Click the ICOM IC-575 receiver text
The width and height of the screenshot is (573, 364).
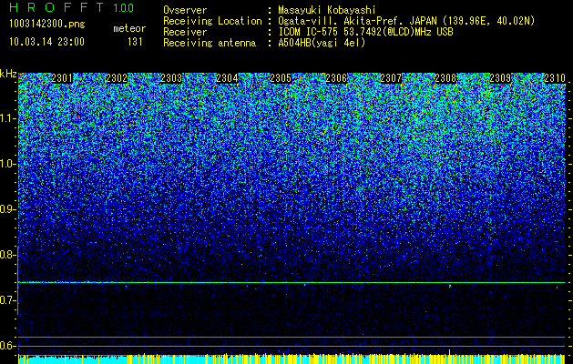point(365,32)
